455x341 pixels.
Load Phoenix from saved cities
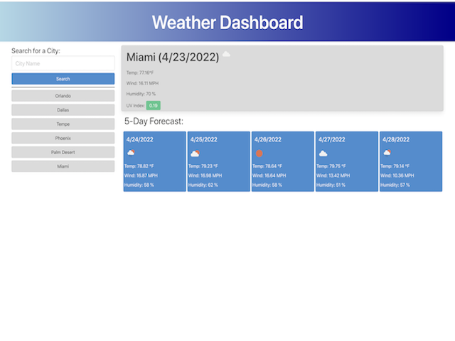point(63,138)
